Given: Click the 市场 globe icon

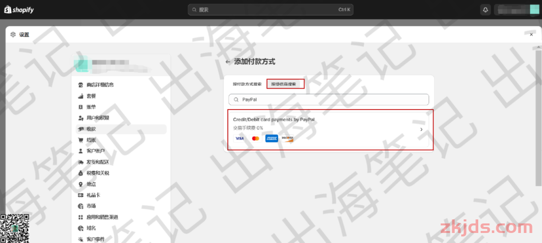Looking at the screenshot, I should 81,206.
